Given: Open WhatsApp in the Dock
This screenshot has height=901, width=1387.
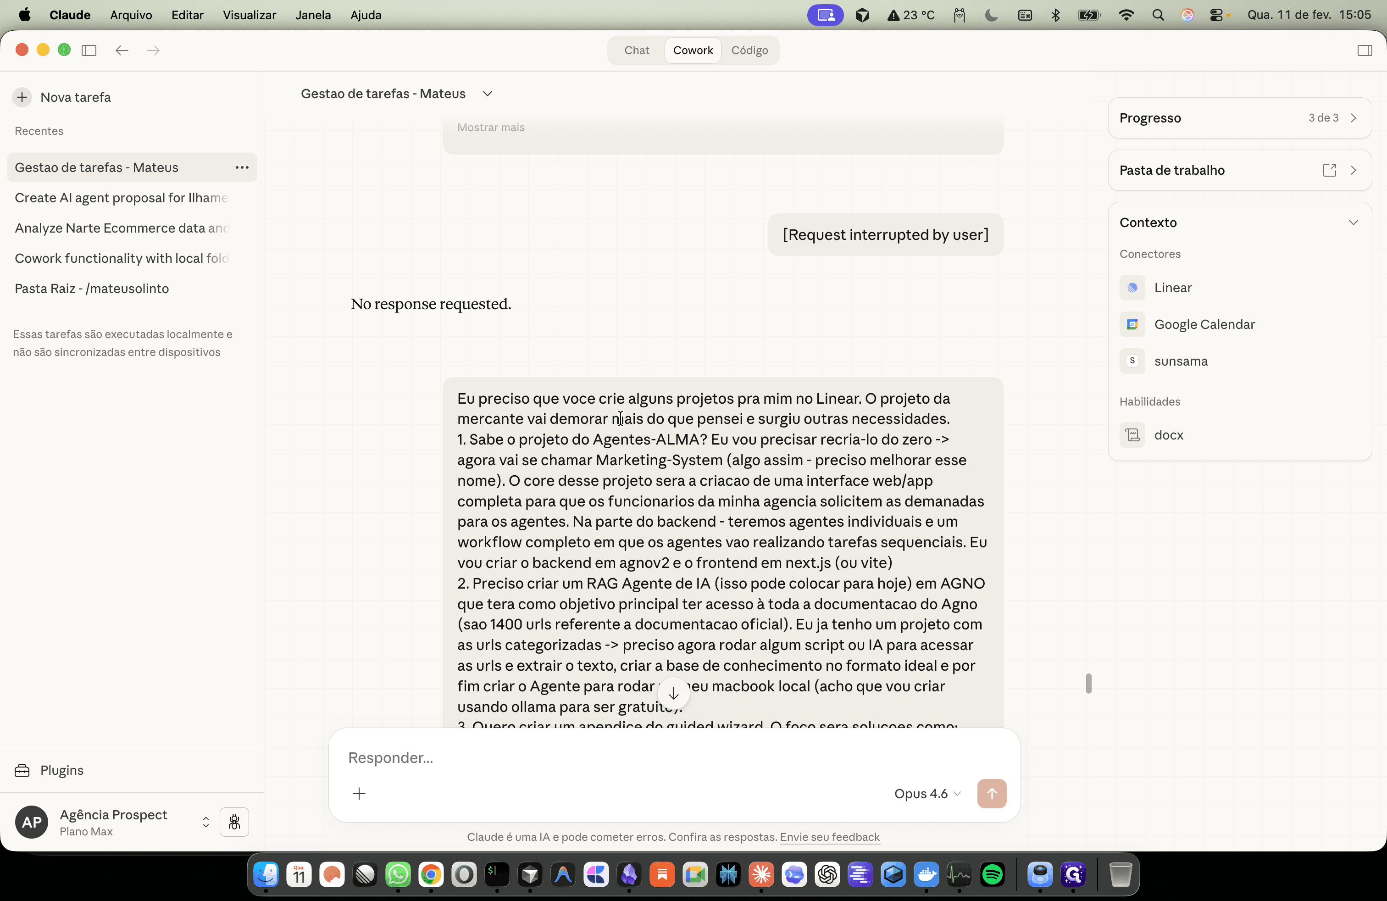Looking at the screenshot, I should (398, 874).
